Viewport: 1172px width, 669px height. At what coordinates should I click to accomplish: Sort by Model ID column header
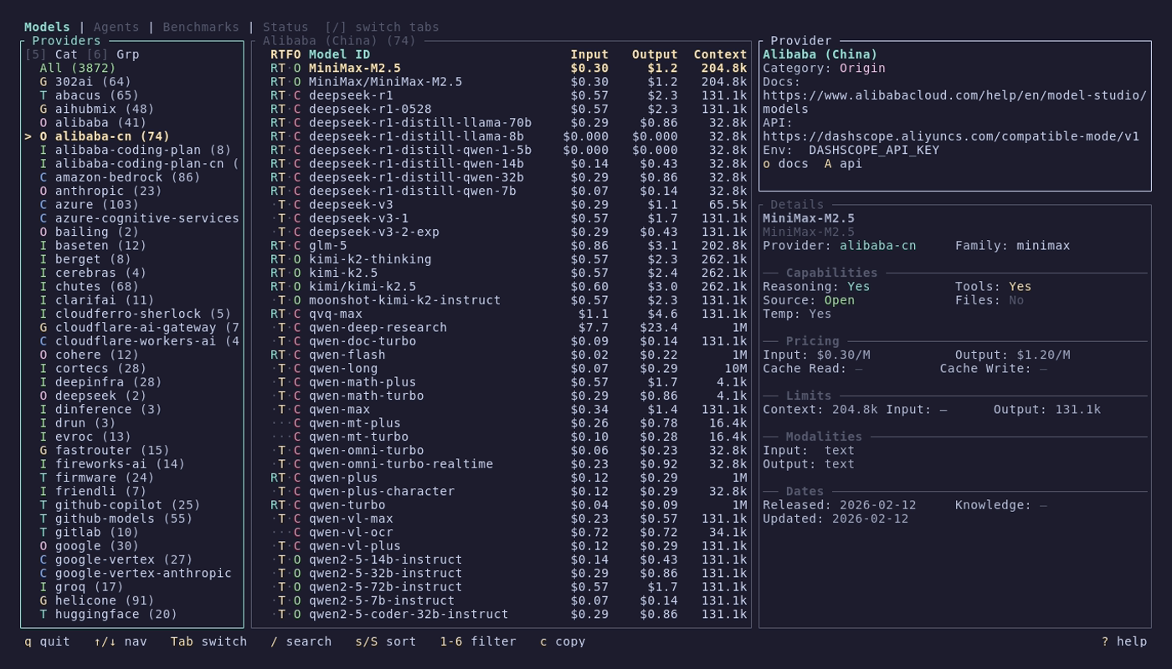(x=339, y=54)
